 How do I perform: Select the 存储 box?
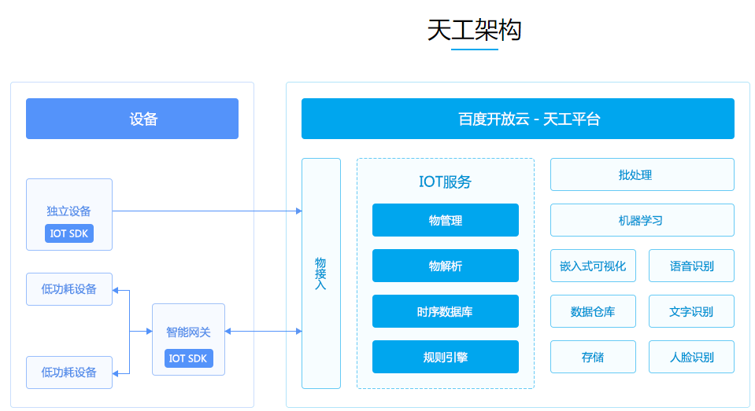pyautogui.click(x=594, y=357)
